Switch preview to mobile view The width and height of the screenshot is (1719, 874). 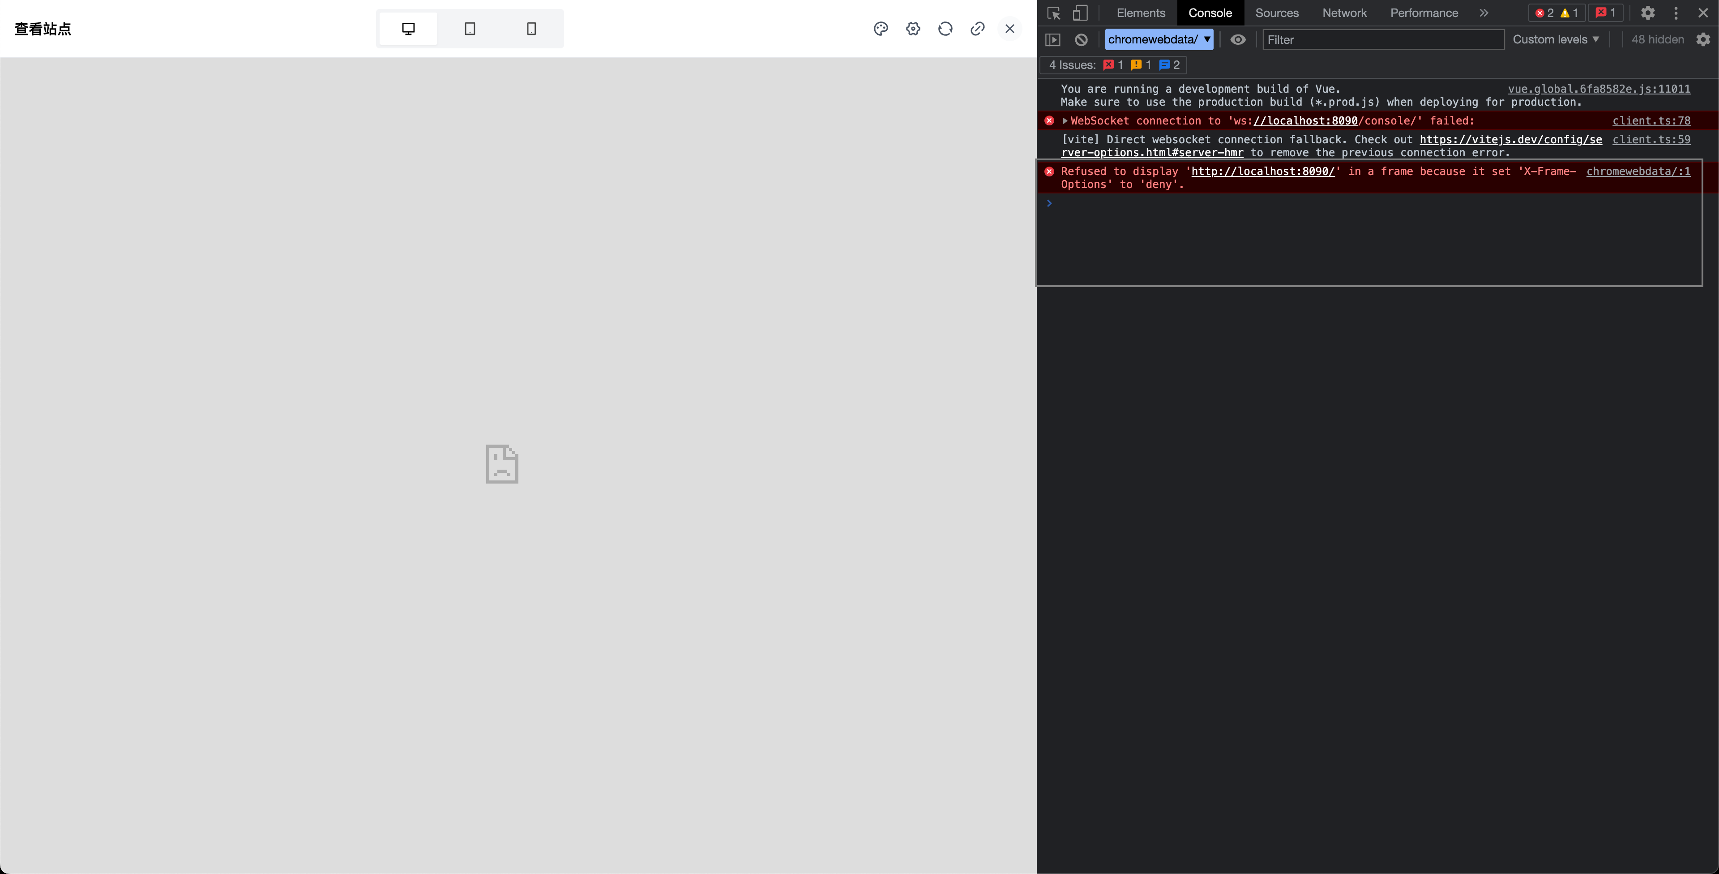530,29
